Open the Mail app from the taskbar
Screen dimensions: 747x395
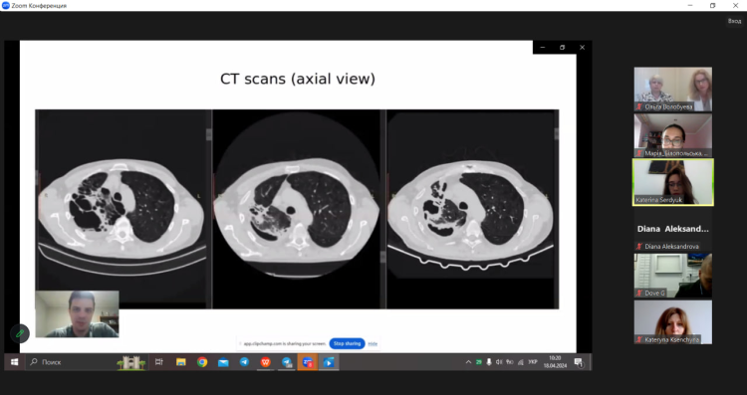click(x=223, y=362)
